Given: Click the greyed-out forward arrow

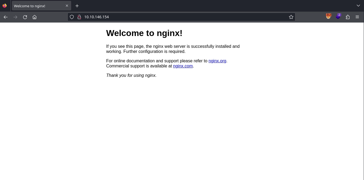Looking at the screenshot, I should coord(15,17).
